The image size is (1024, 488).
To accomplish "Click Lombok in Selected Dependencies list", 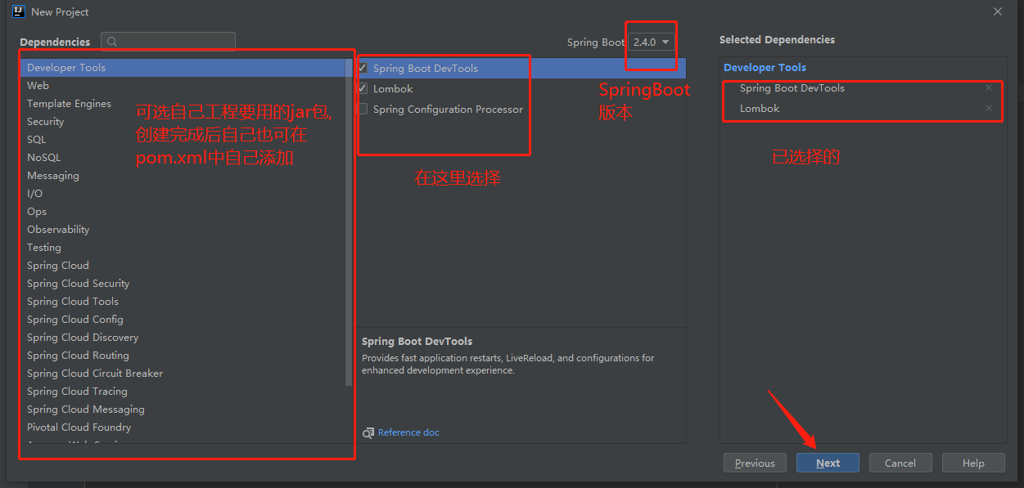I will click(x=760, y=108).
